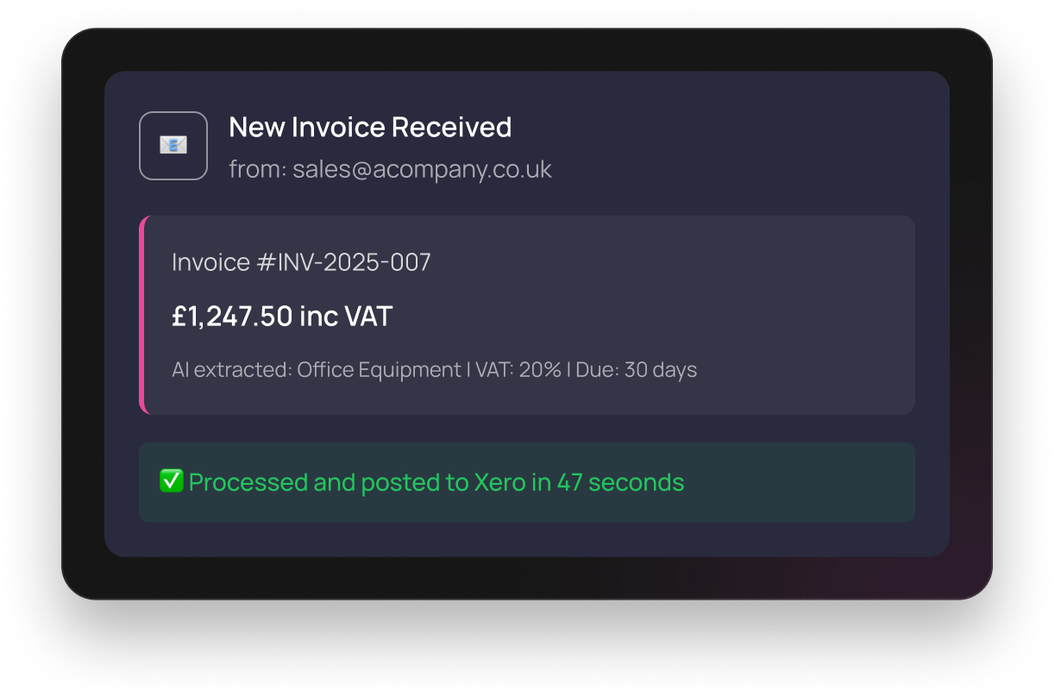This screenshot has width=1055, height=697.
Task: Click the green checkmark emoji
Action: coord(171,481)
